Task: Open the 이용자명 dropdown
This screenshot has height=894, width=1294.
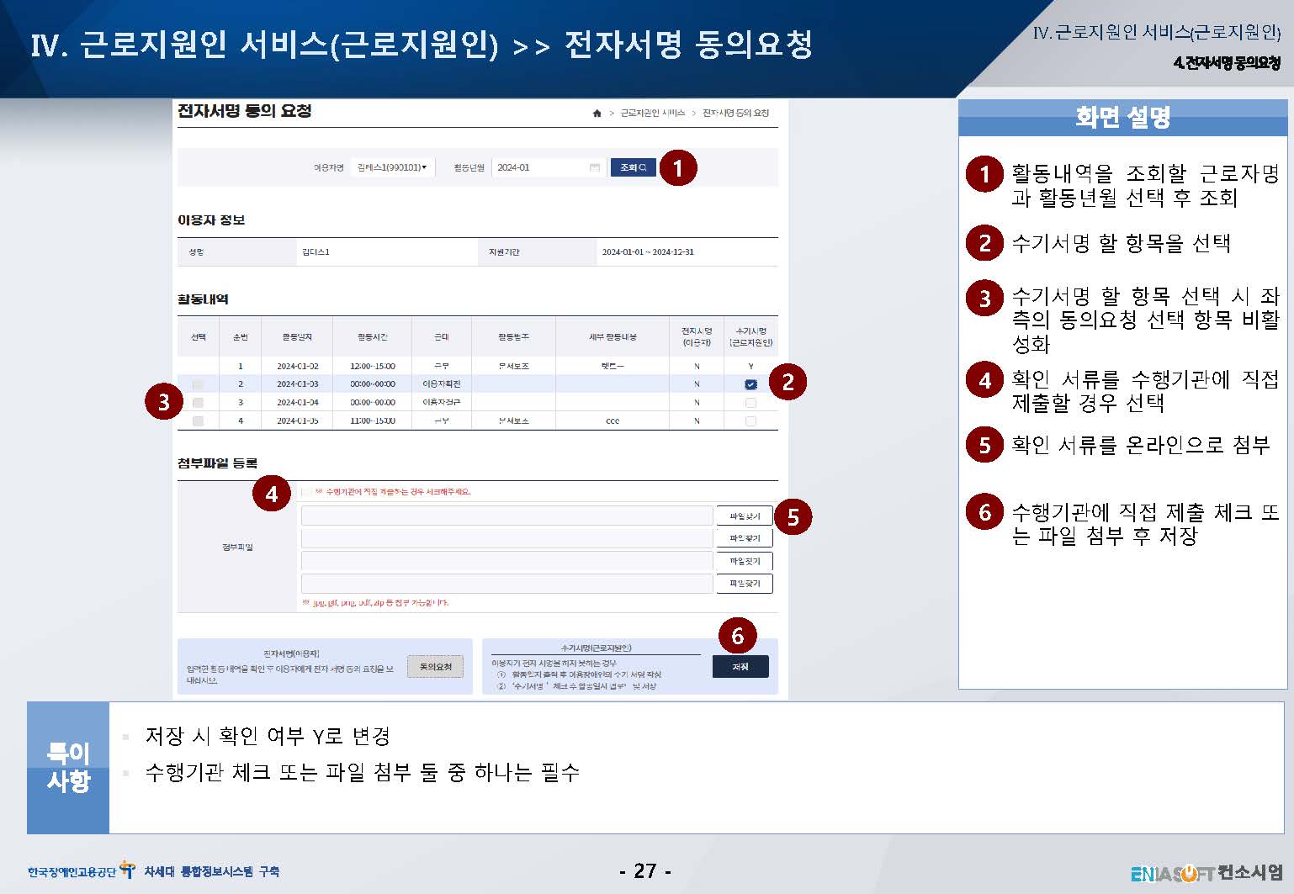Action: (x=392, y=167)
